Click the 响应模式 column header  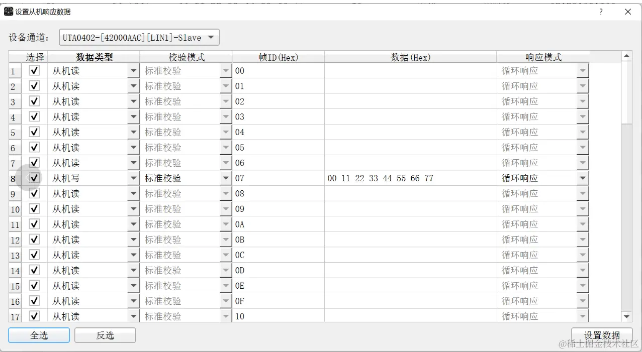tap(543, 57)
